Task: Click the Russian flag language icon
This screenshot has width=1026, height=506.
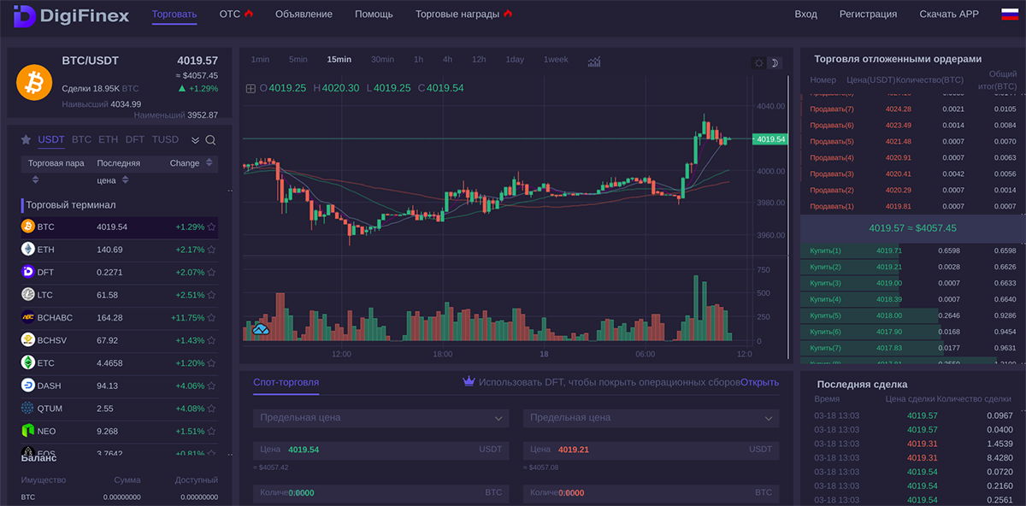Action: (1009, 15)
